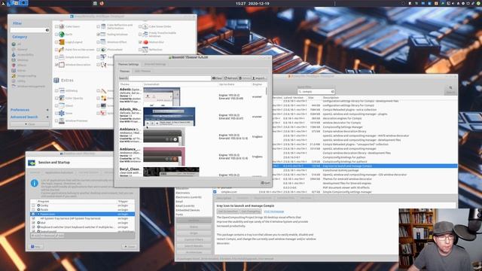Enable the Earth plugin checkbox

click(x=56, y=35)
